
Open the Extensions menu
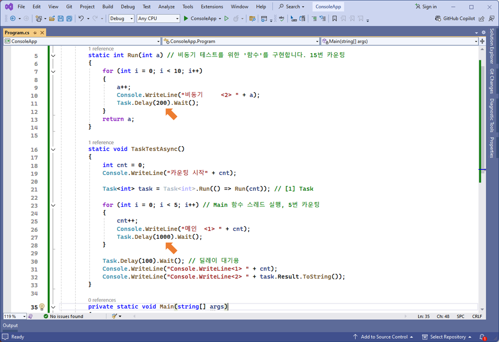click(x=212, y=6)
